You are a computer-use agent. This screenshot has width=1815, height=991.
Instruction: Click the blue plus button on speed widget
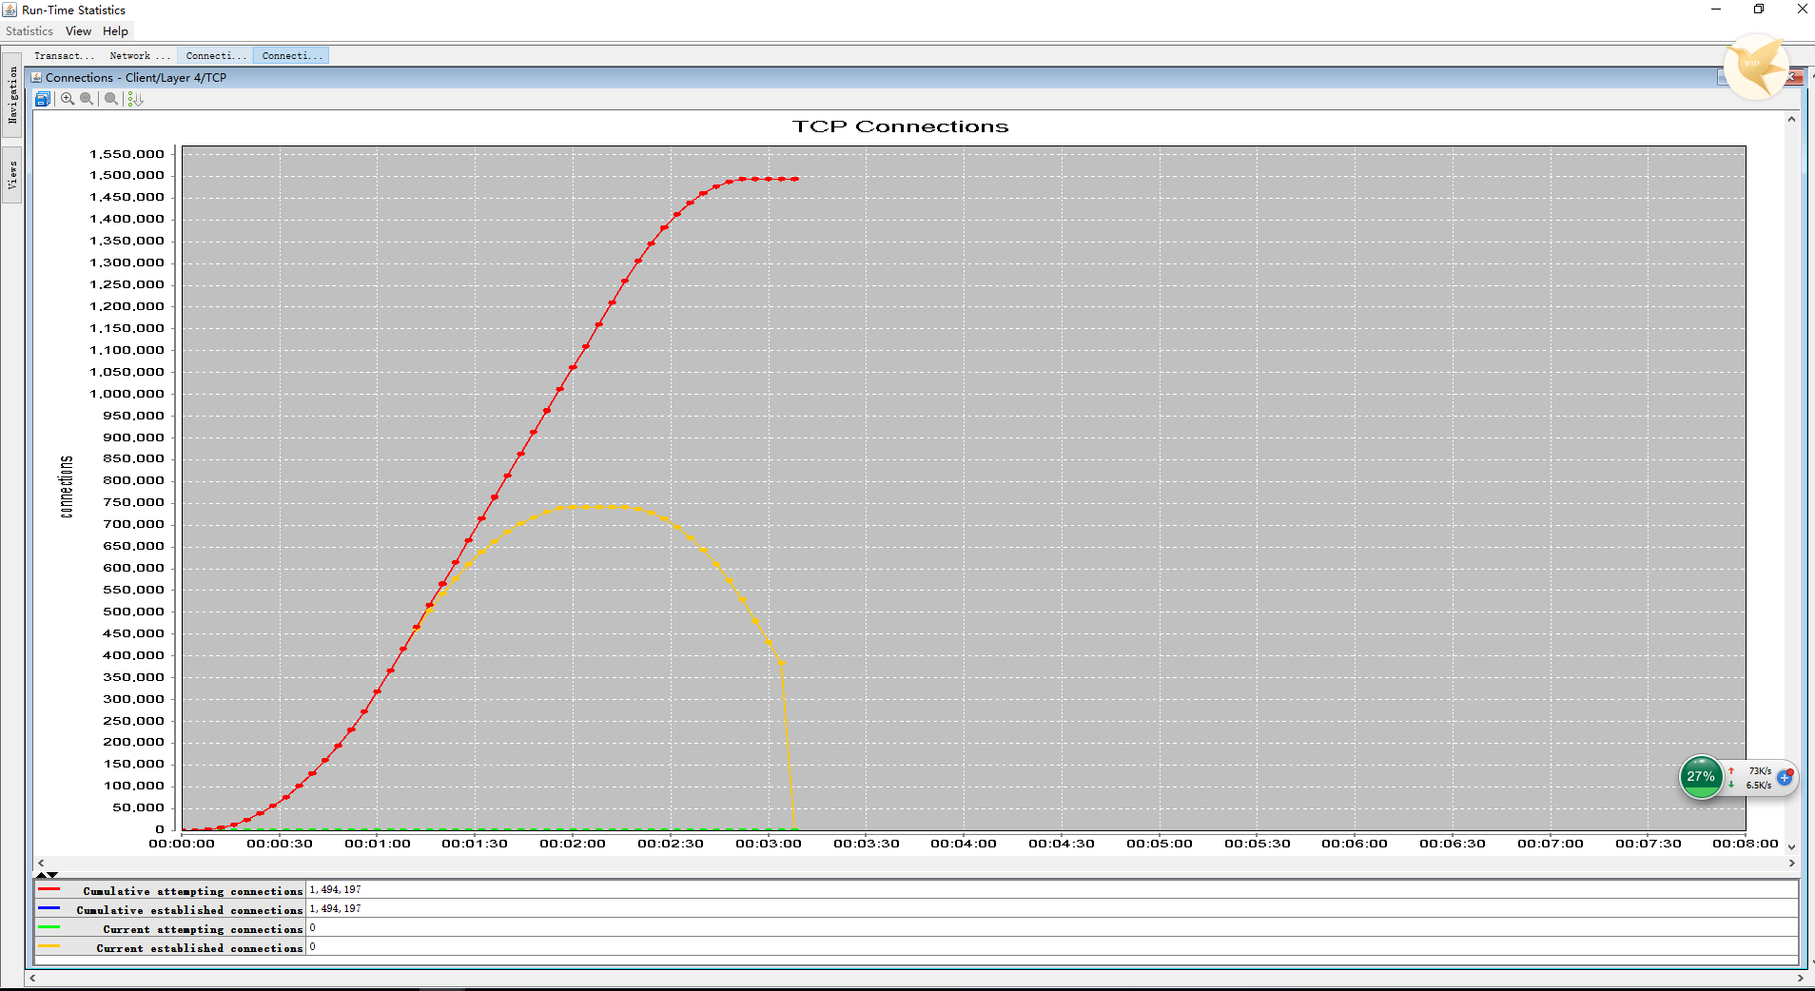pos(1785,778)
